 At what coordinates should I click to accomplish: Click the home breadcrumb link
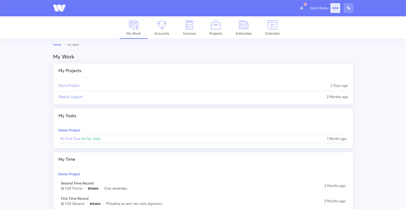57,45
